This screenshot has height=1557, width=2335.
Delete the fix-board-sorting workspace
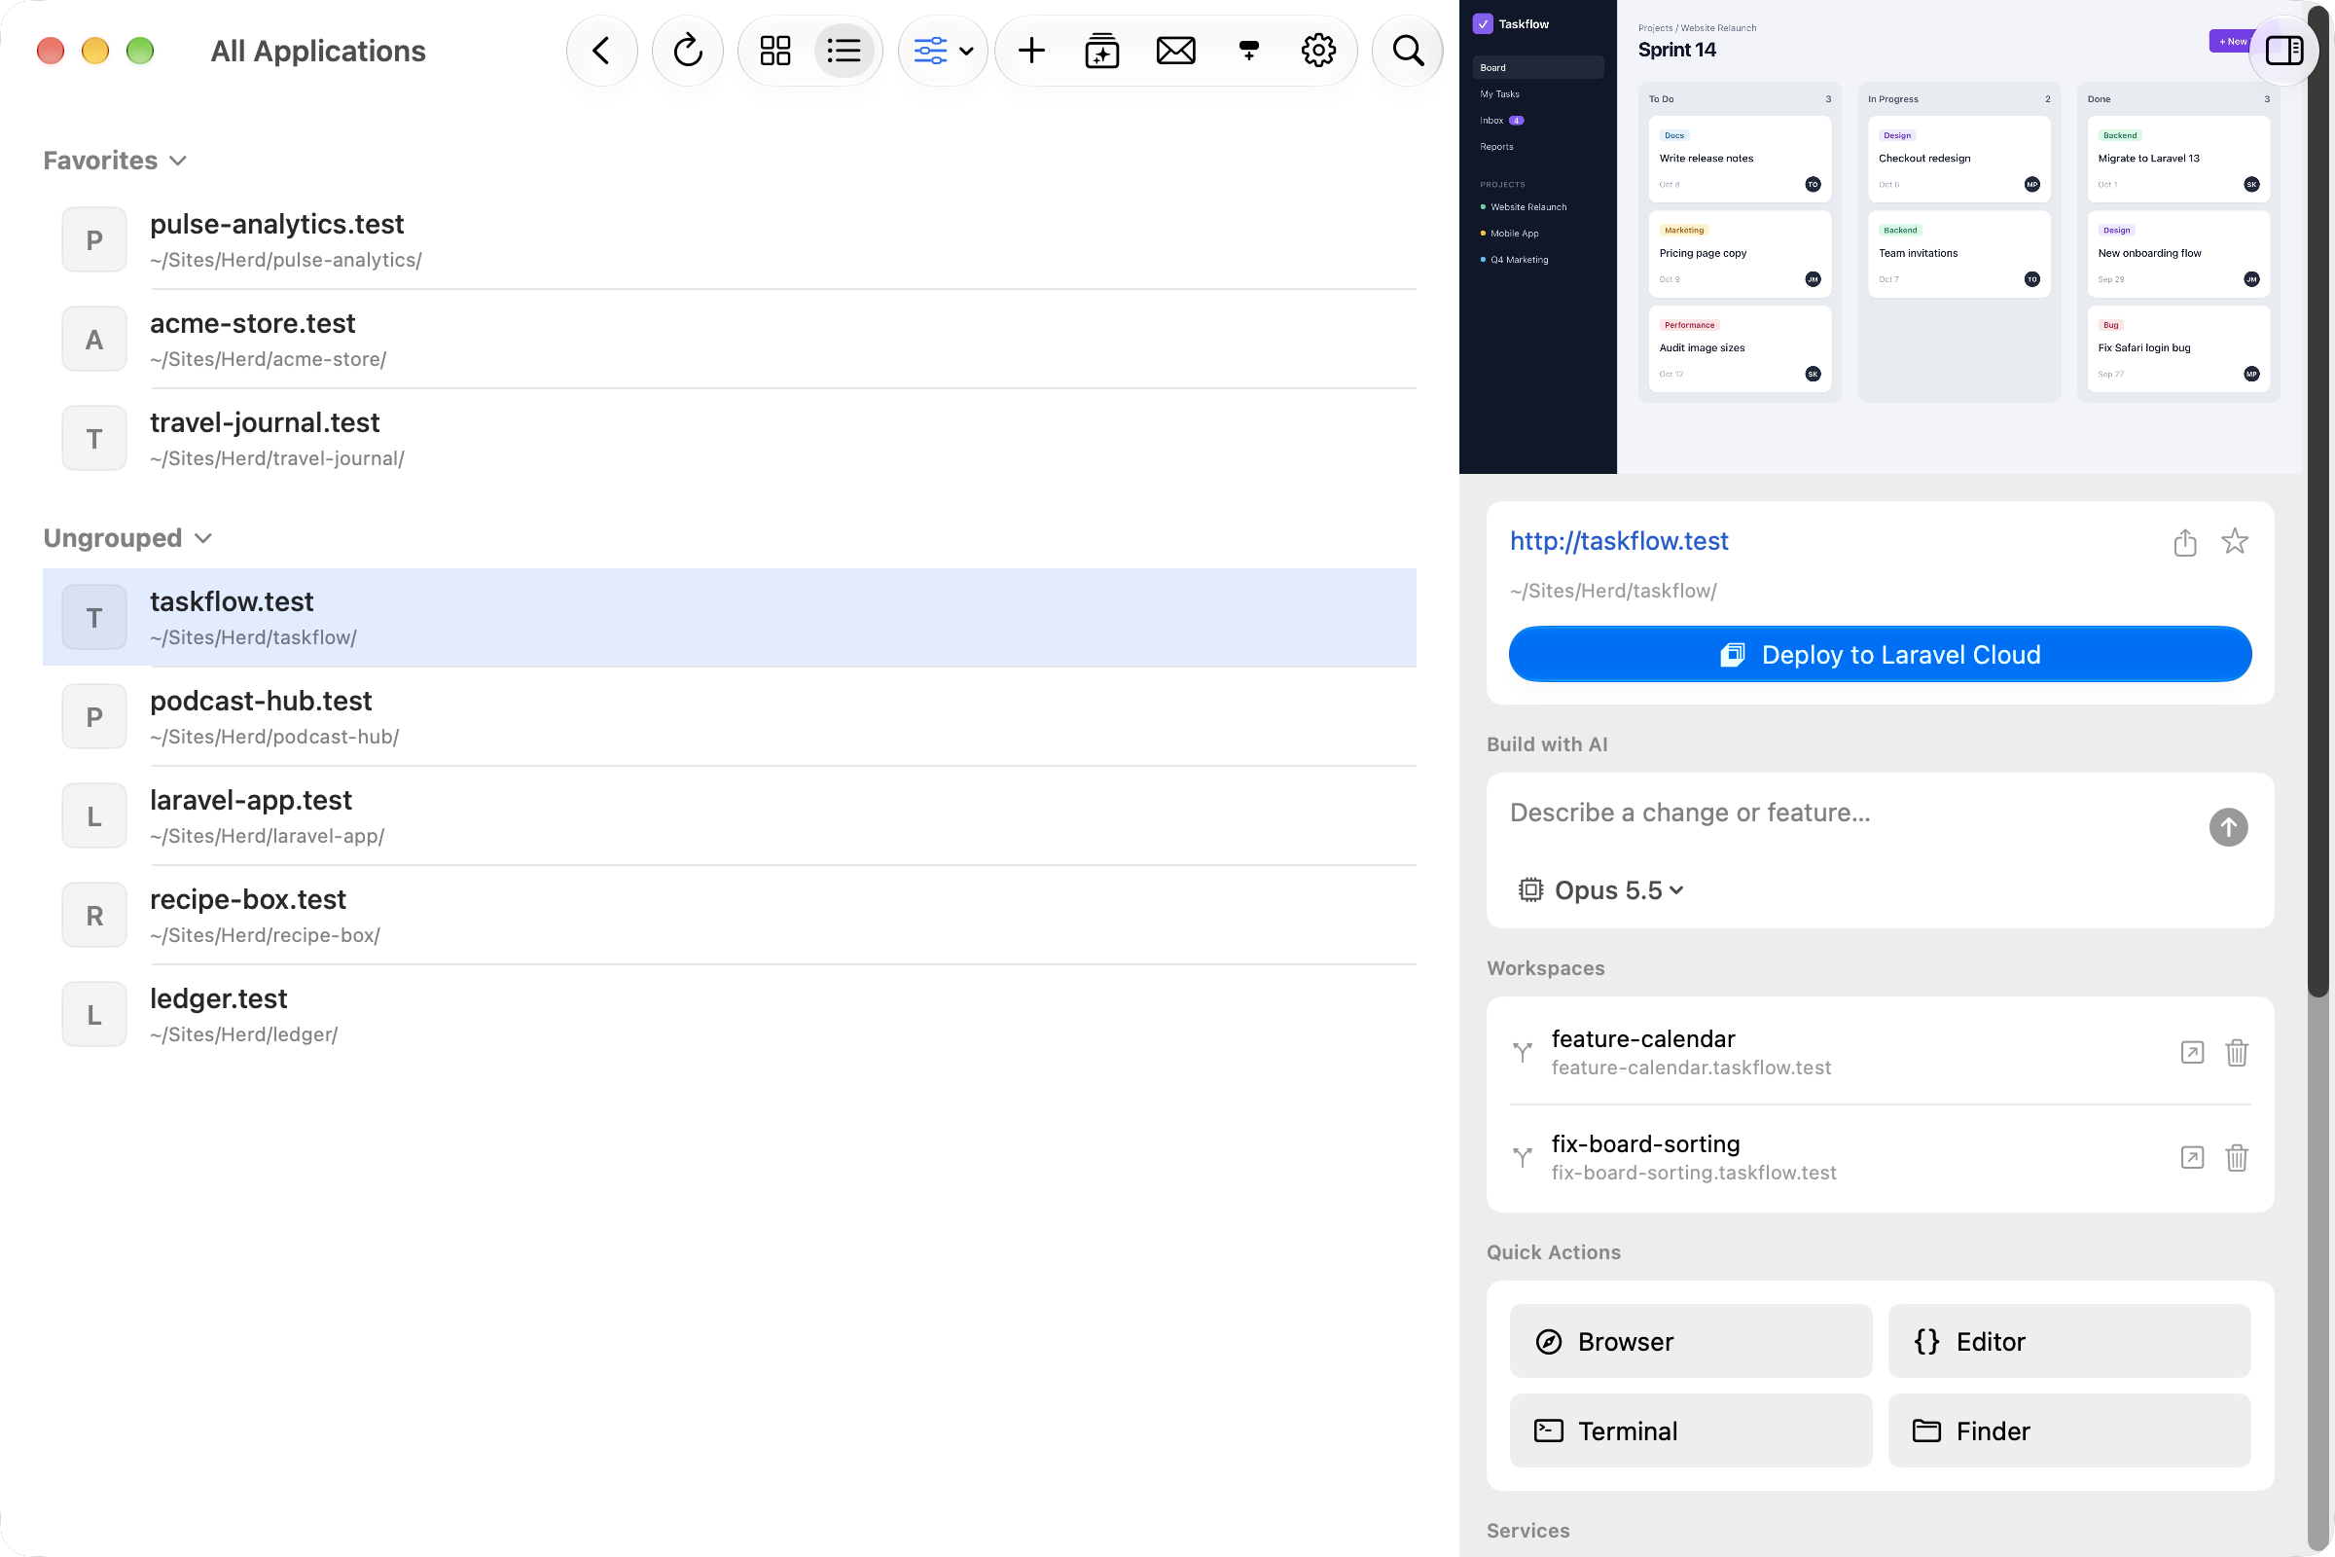(x=2237, y=1158)
